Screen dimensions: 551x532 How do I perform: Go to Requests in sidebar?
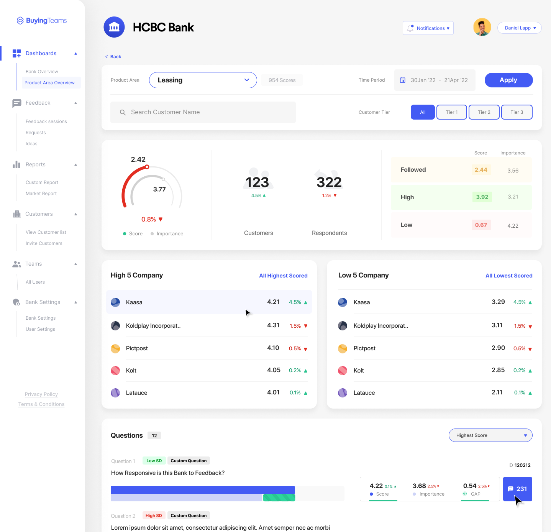pyautogui.click(x=36, y=133)
